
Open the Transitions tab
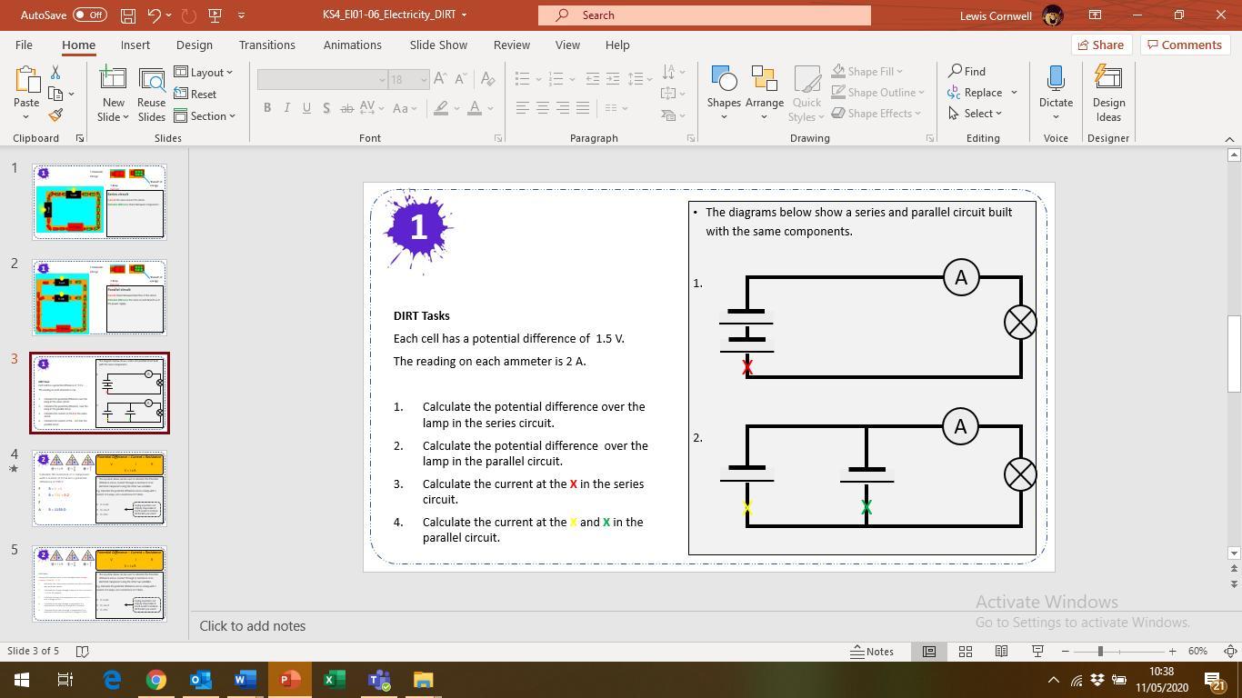click(266, 45)
